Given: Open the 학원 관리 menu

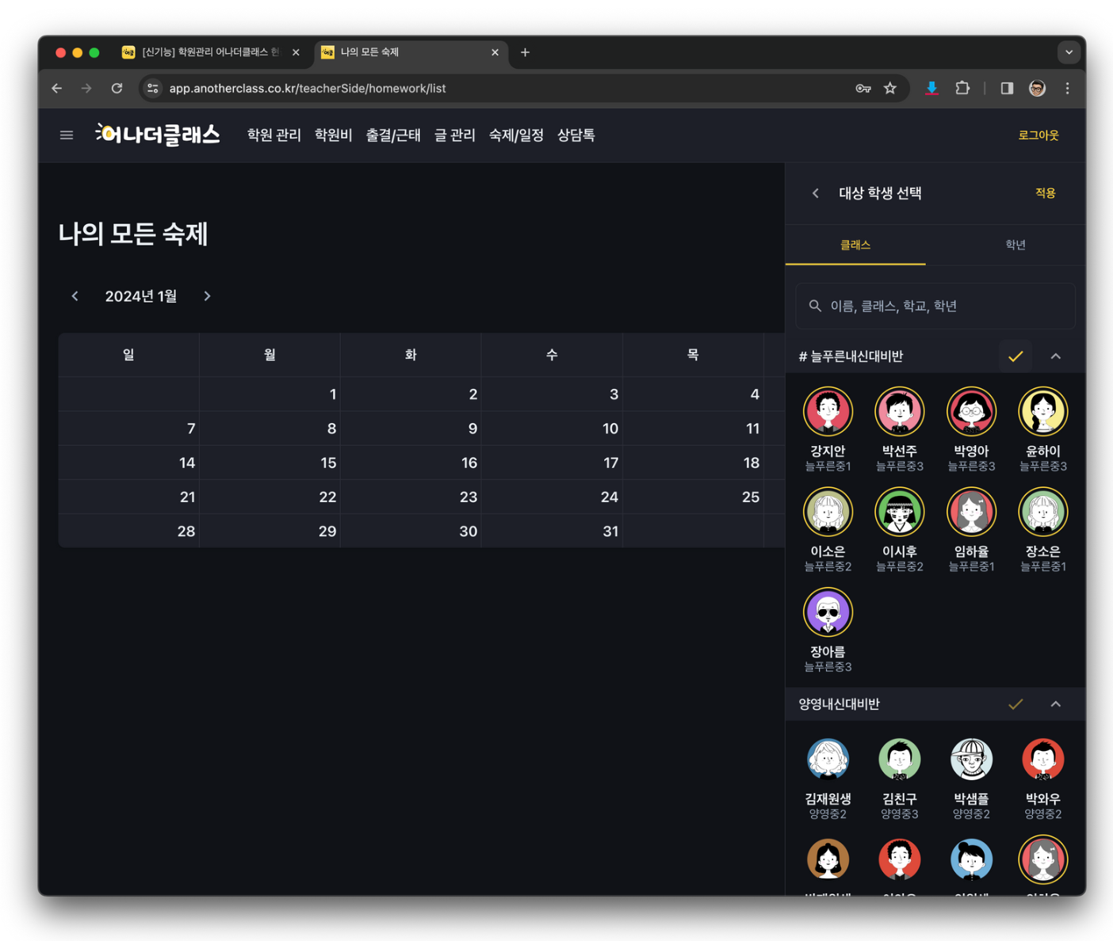Looking at the screenshot, I should [274, 135].
